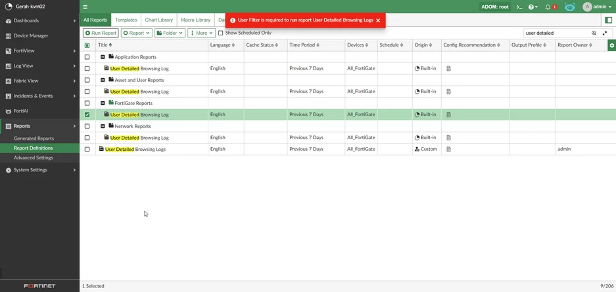This screenshot has height=292, width=616.
Task: Click the admin user avatar icon
Action: point(587,7)
